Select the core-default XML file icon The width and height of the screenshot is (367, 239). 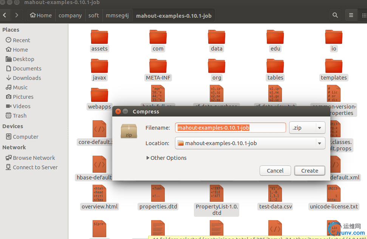(x=99, y=129)
